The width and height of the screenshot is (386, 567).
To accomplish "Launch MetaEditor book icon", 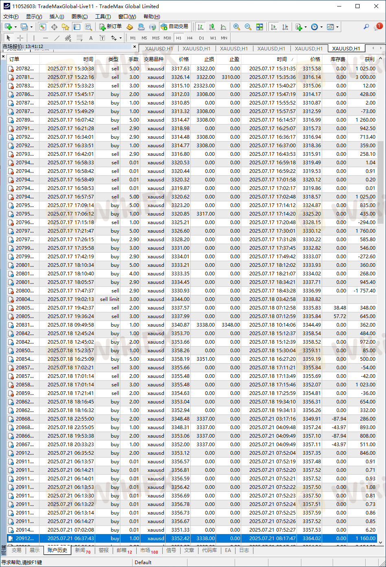I will (x=130, y=27).
